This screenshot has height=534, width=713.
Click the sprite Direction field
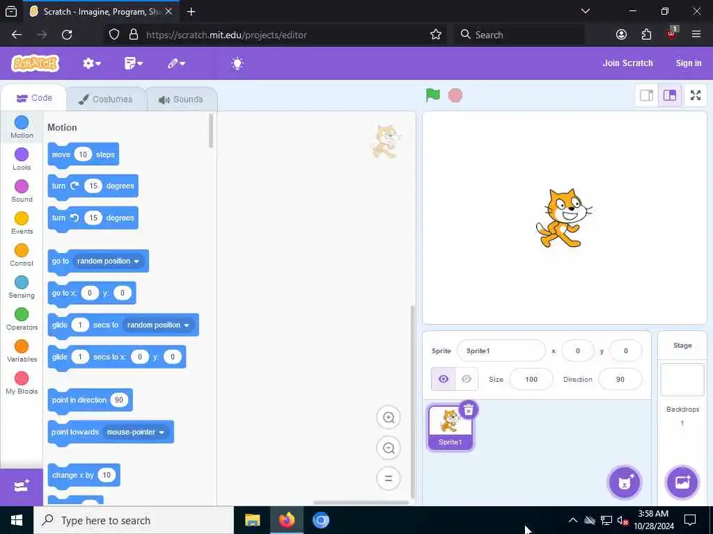(620, 379)
